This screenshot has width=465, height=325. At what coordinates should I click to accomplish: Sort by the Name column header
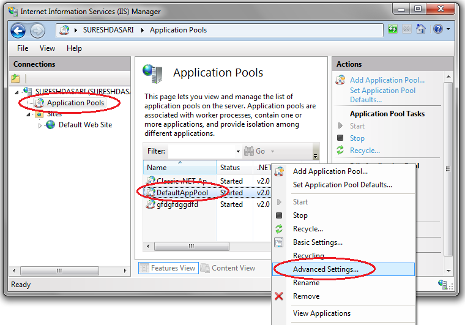pyautogui.click(x=180, y=168)
